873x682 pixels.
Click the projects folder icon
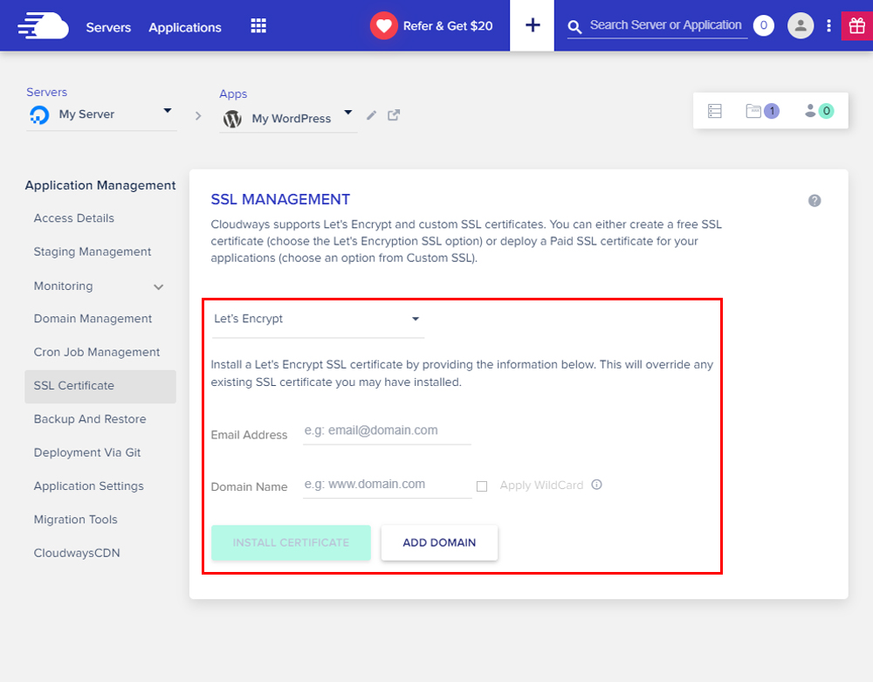click(x=753, y=111)
